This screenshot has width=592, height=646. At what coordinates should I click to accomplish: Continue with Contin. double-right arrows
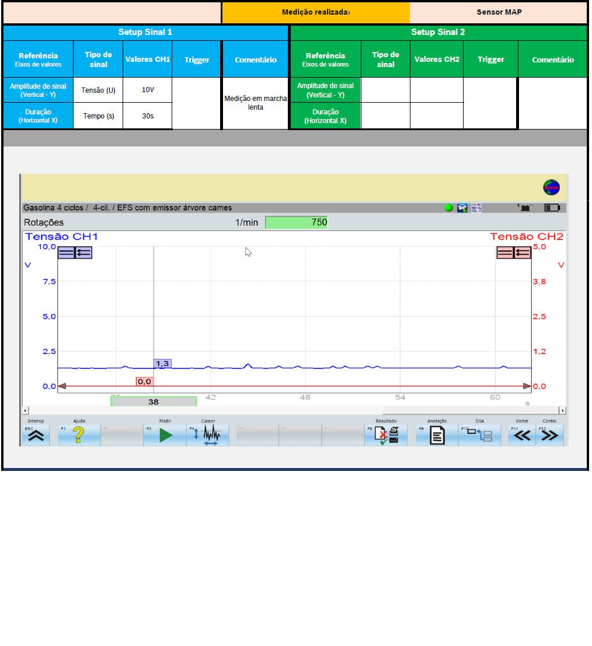click(x=549, y=435)
